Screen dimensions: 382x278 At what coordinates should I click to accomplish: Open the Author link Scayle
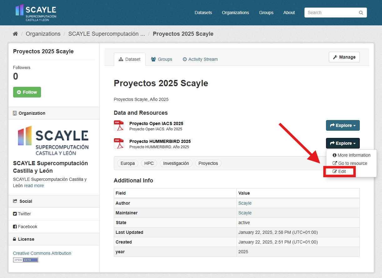click(x=245, y=203)
